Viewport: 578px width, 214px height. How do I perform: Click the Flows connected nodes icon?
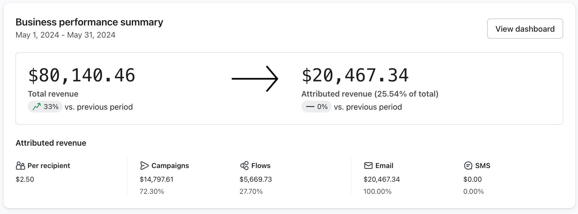(244, 166)
